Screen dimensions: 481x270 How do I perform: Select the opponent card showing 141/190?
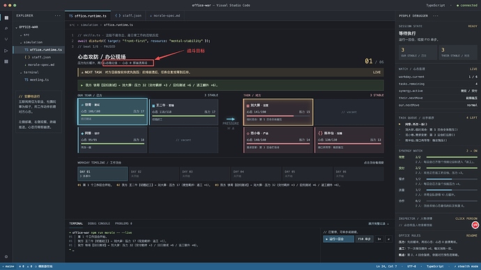tap(278, 112)
